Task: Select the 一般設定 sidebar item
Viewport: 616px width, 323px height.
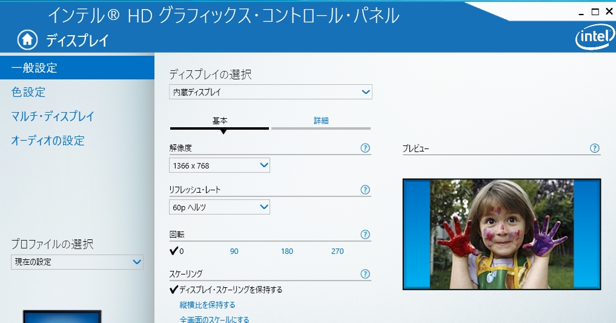Action: tap(77, 68)
